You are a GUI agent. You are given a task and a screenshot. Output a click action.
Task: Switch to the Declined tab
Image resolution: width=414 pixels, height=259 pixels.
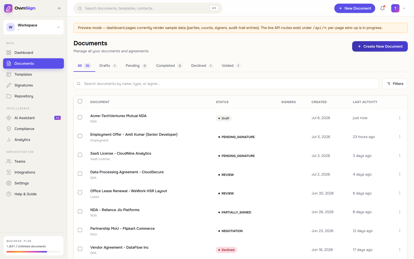[202, 66]
